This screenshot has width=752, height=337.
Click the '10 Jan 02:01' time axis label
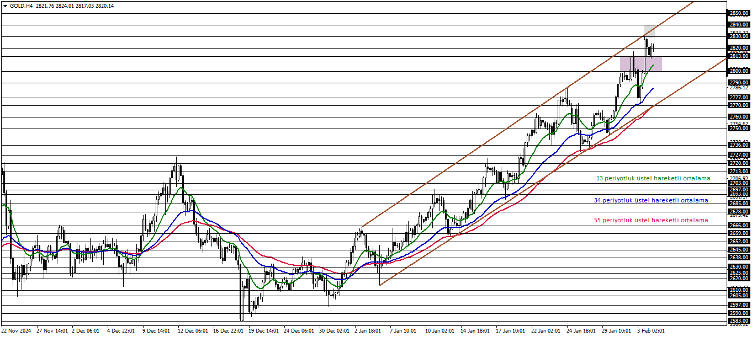pyautogui.click(x=441, y=331)
